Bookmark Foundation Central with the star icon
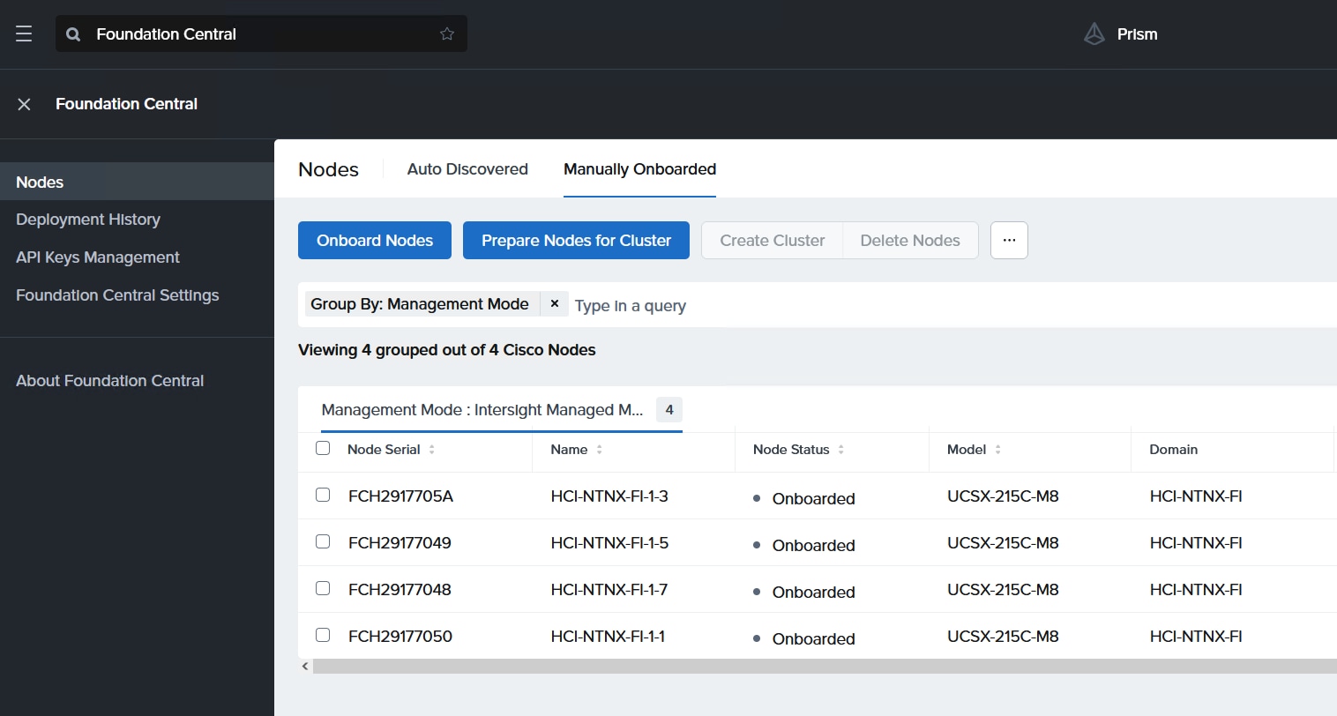Viewport: 1337px width, 716px height. point(447,34)
